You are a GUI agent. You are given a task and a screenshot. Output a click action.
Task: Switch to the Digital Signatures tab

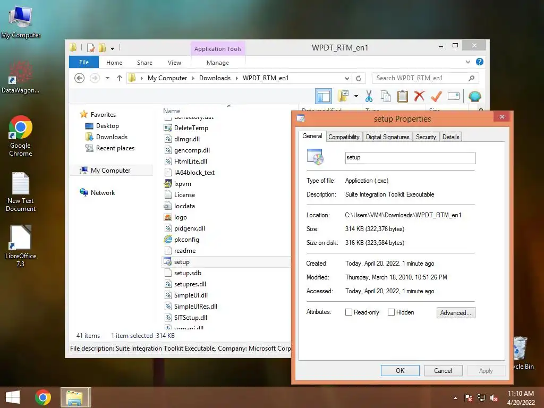point(387,137)
